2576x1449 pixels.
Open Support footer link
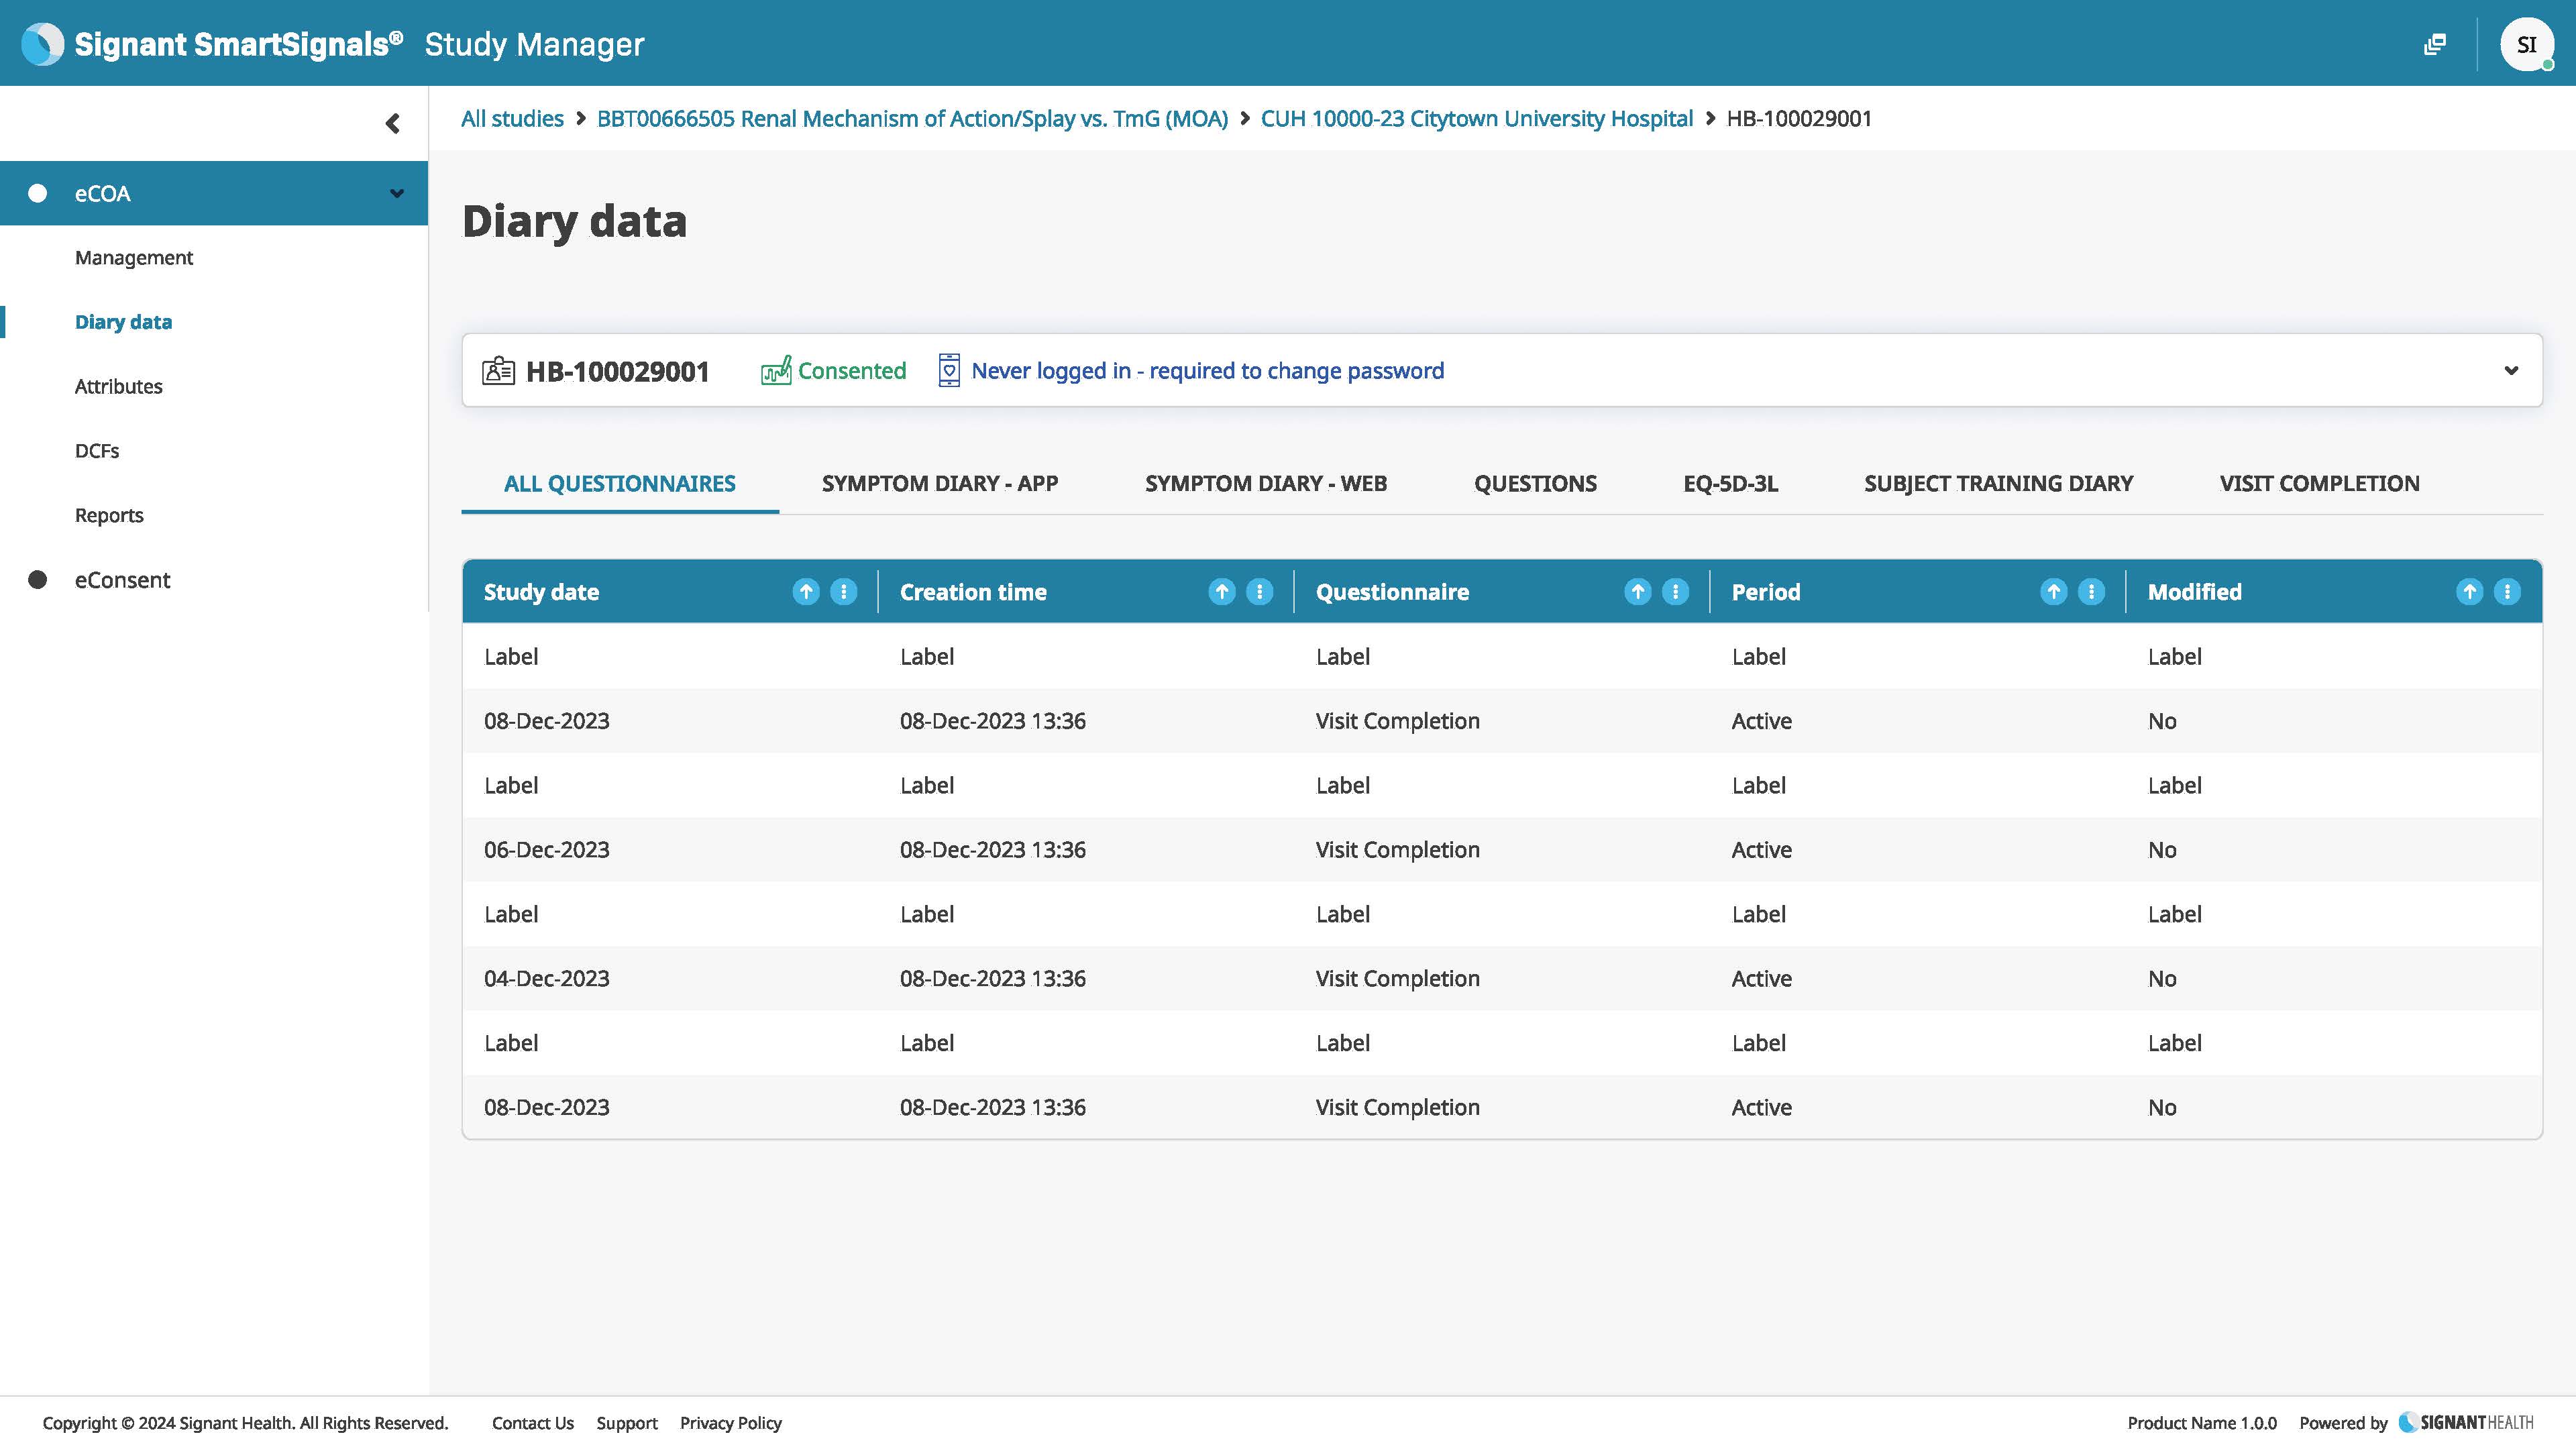pos(627,1423)
